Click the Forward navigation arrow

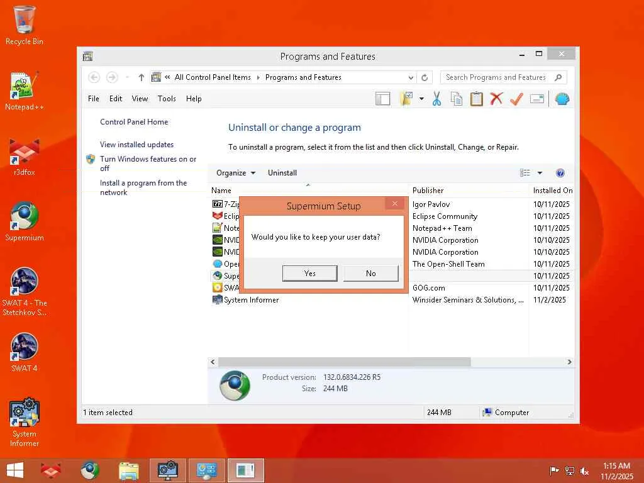112,77
